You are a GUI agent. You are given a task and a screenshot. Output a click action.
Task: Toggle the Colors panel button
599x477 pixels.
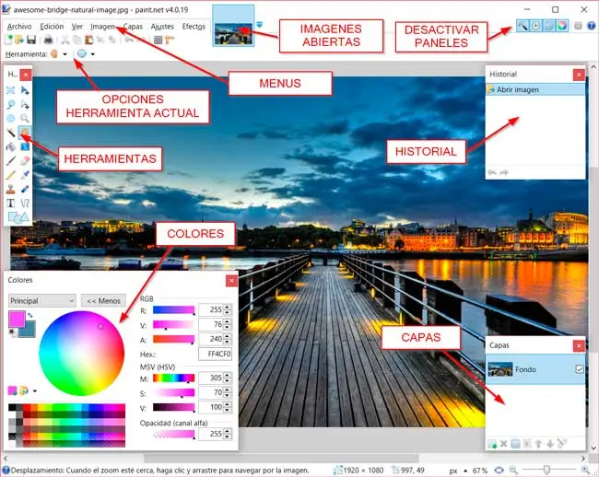tap(562, 26)
